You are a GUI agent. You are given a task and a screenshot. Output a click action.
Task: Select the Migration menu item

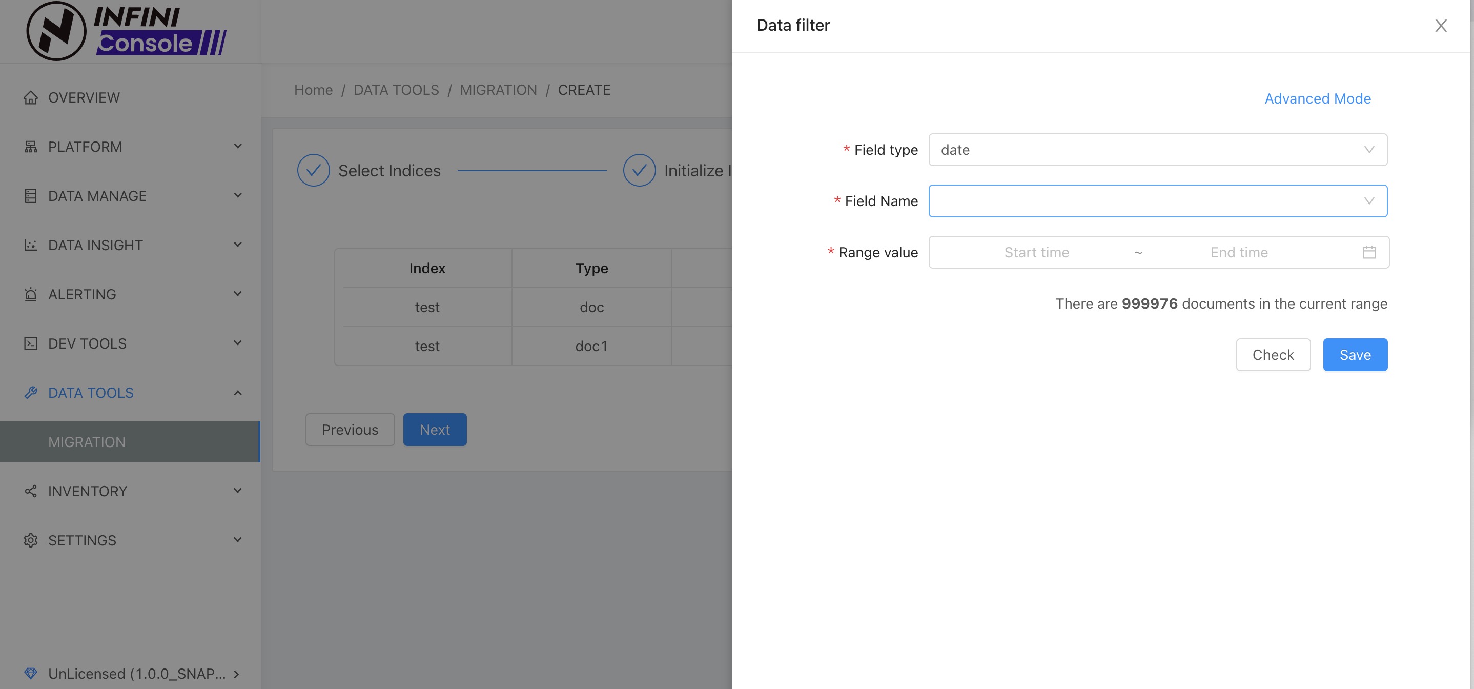tap(87, 442)
